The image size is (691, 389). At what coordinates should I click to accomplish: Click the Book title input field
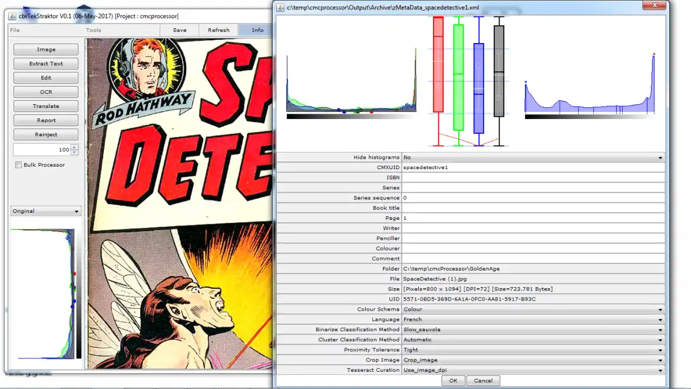(533, 207)
